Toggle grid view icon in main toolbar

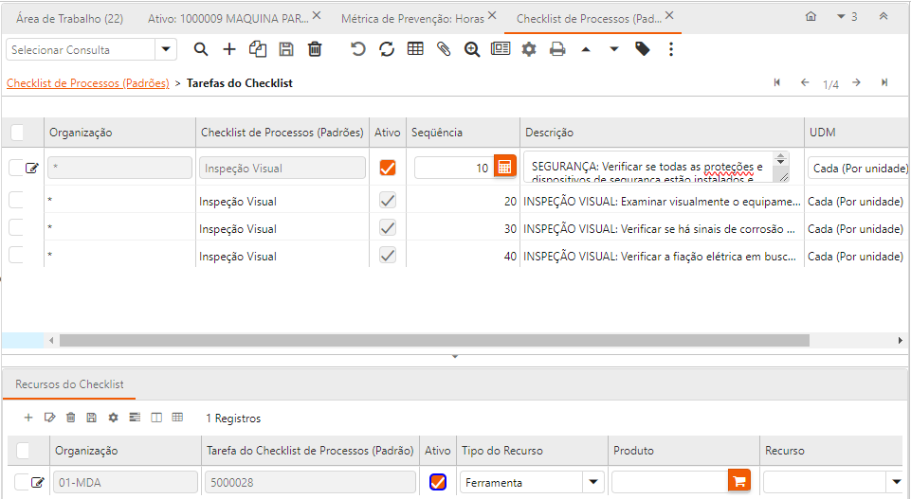coord(415,49)
